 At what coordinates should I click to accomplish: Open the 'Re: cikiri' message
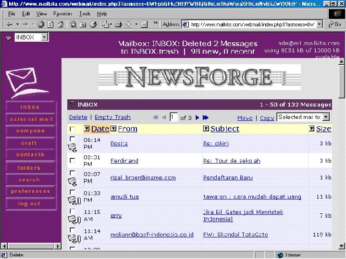pos(216,143)
